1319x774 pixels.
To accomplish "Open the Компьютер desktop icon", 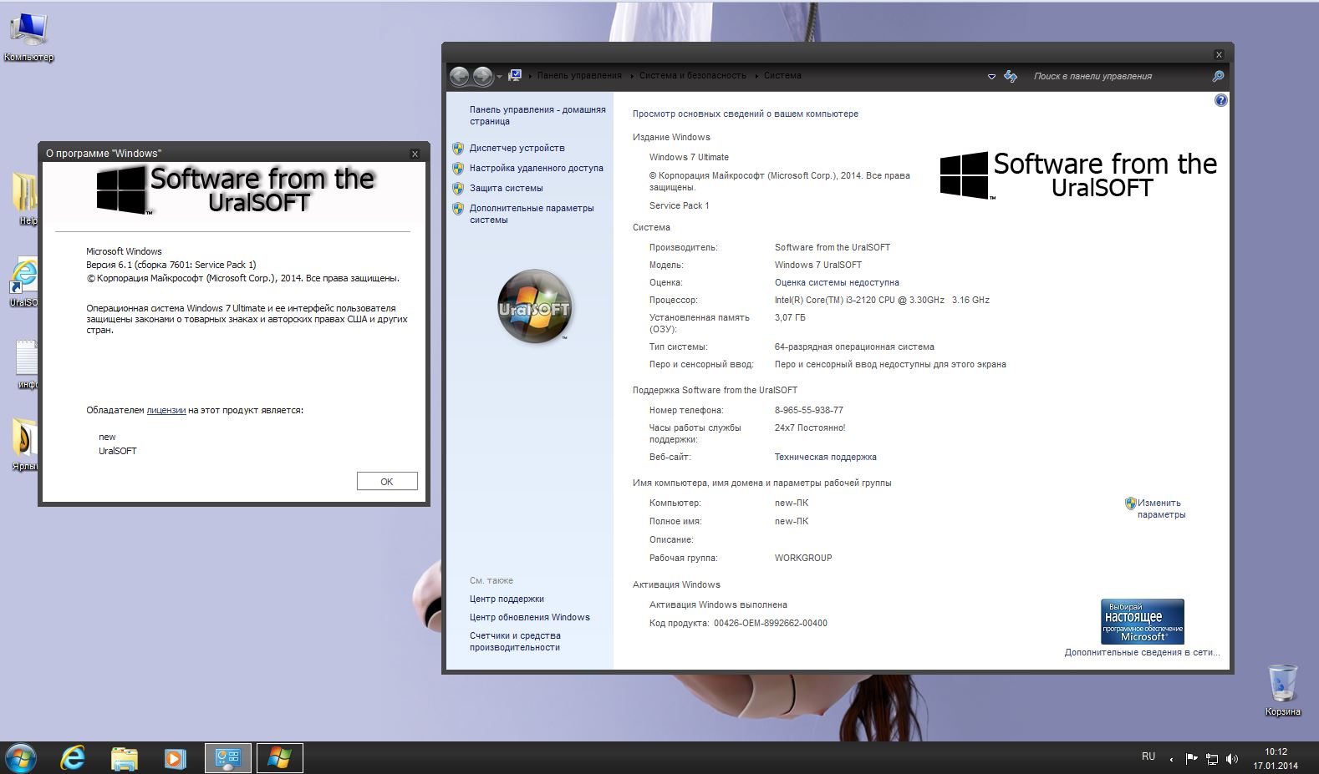I will 28,37.
